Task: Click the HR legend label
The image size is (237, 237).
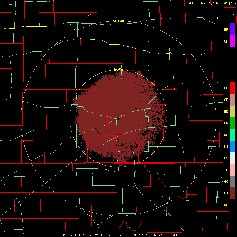Action: (x=226, y=123)
